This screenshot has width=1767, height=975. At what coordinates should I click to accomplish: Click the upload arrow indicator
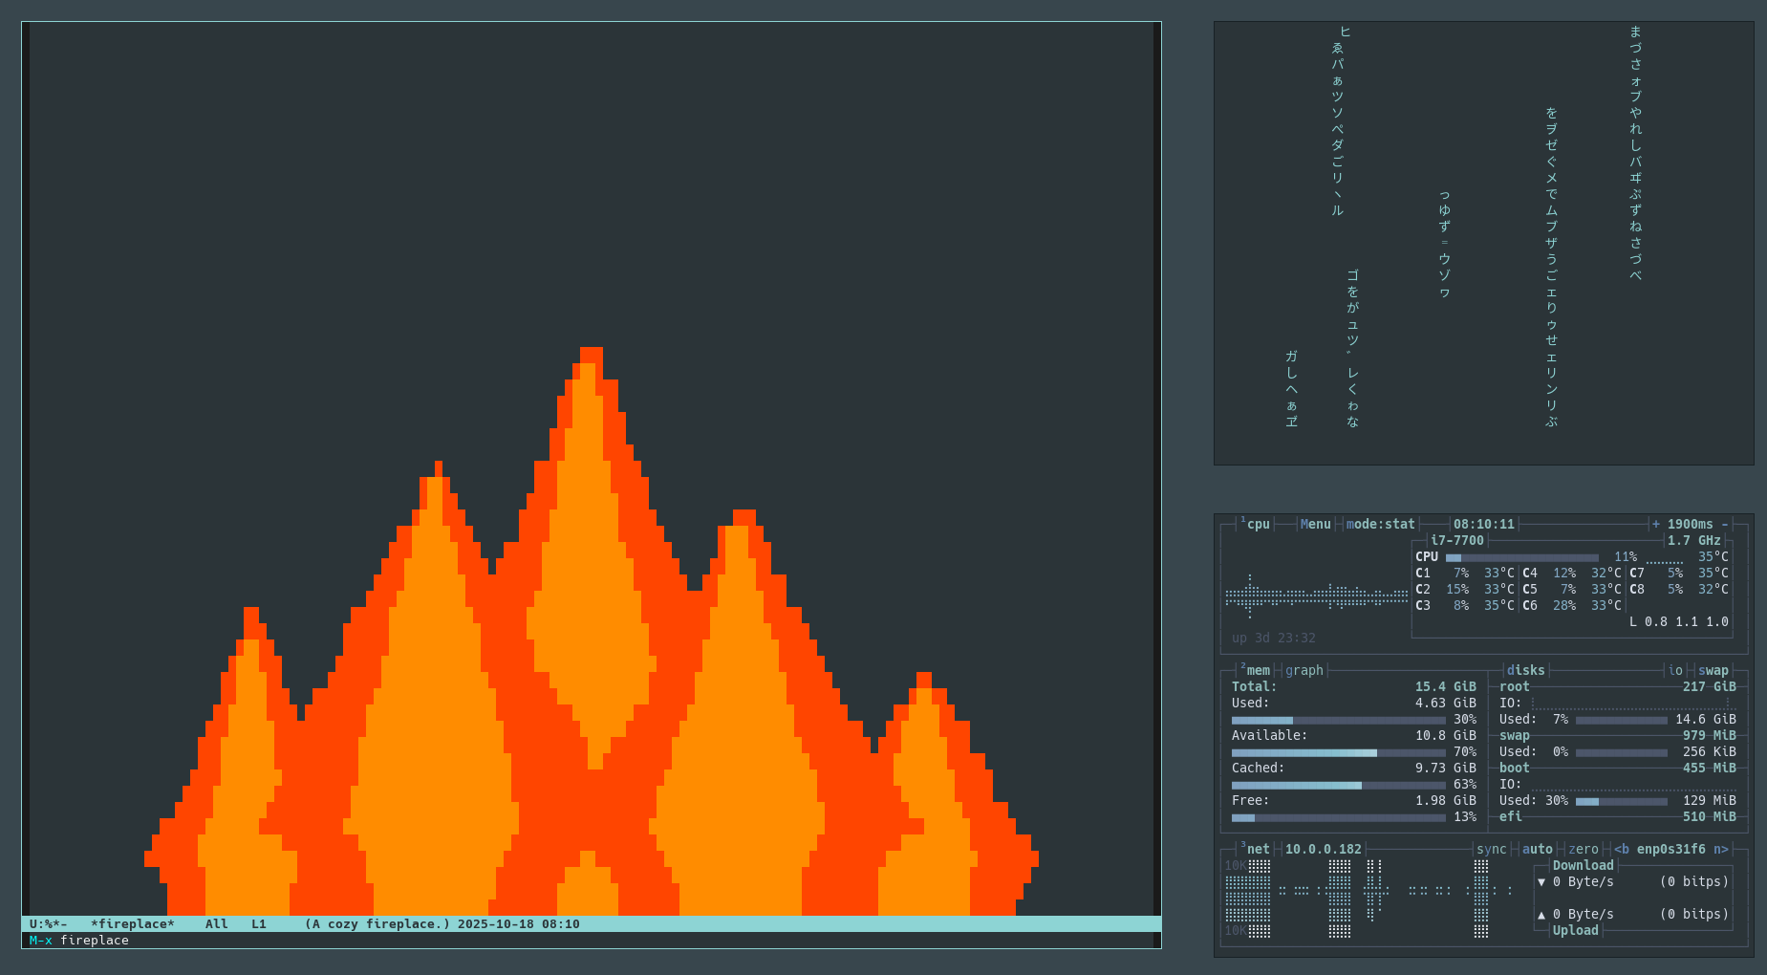[1541, 915]
